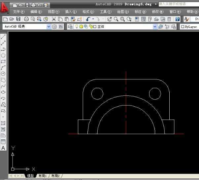
Task: Open the 插入 menu
Action: tap(71, 12)
